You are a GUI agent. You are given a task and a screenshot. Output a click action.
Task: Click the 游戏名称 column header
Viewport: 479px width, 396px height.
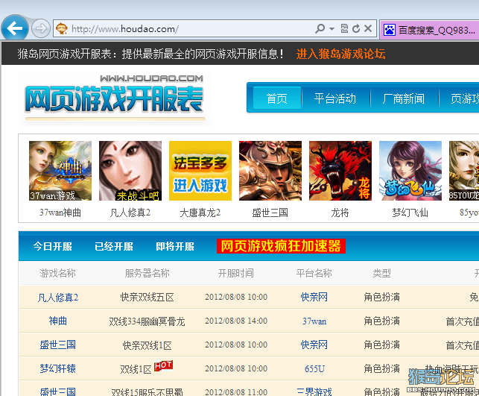point(58,273)
